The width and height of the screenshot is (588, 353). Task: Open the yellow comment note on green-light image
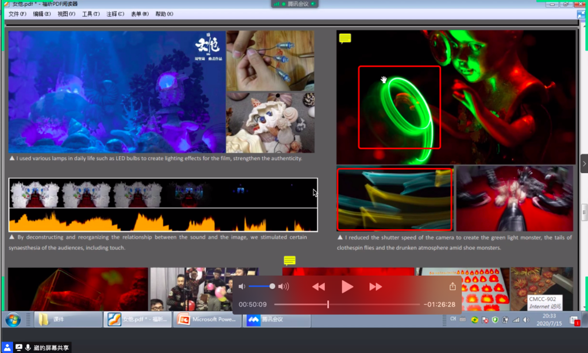click(345, 38)
